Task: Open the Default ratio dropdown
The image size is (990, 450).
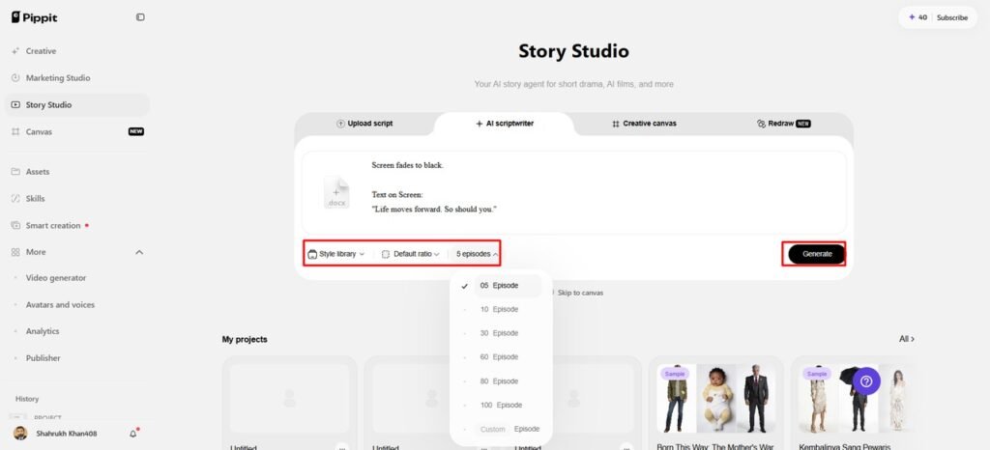Action: click(410, 254)
